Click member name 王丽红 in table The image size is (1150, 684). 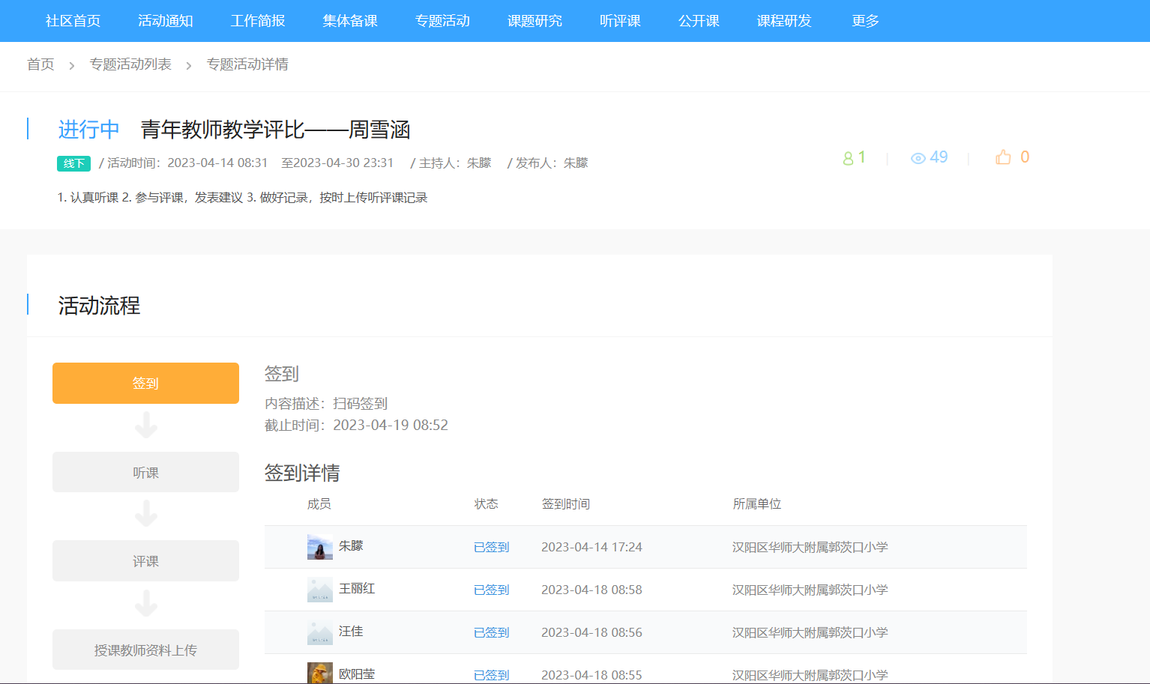[357, 589]
